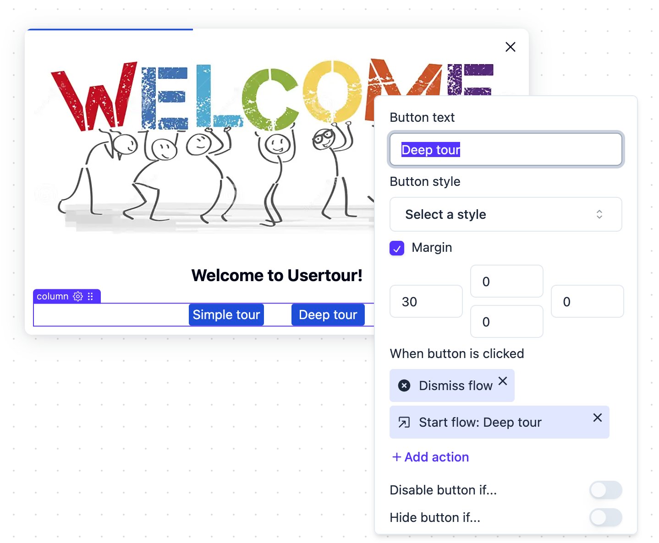This screenshot has height=543, width=659.
Task: Click the Dismiss flow circle-x icon
Action: (404, 386)
